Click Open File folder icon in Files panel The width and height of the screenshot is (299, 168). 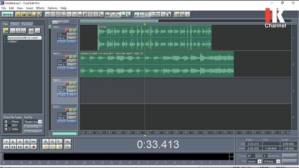6,31
